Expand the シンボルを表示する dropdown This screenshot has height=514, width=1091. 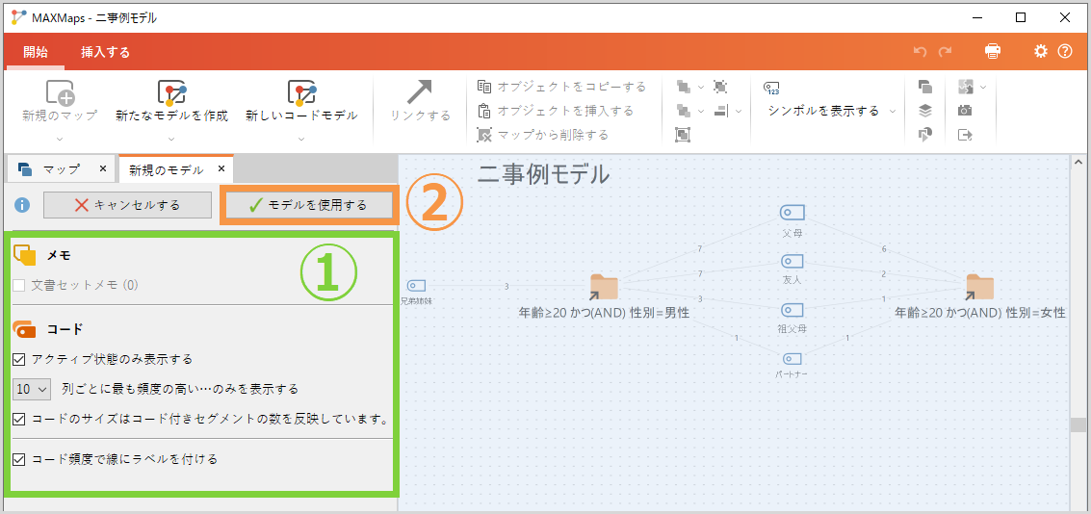click(x=893, y=112)
